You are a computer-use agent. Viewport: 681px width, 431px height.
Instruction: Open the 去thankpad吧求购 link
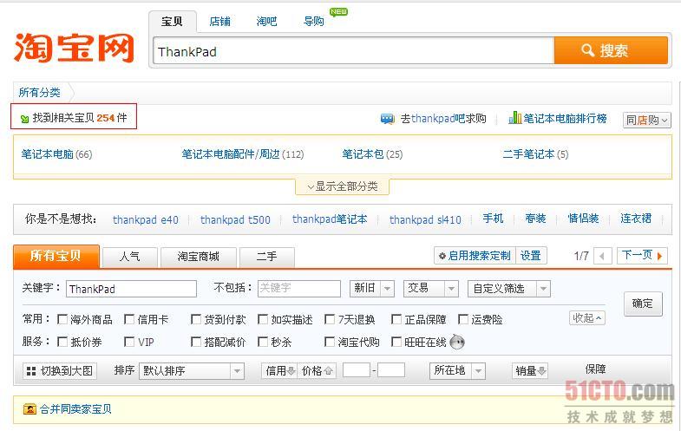point(443,119)
